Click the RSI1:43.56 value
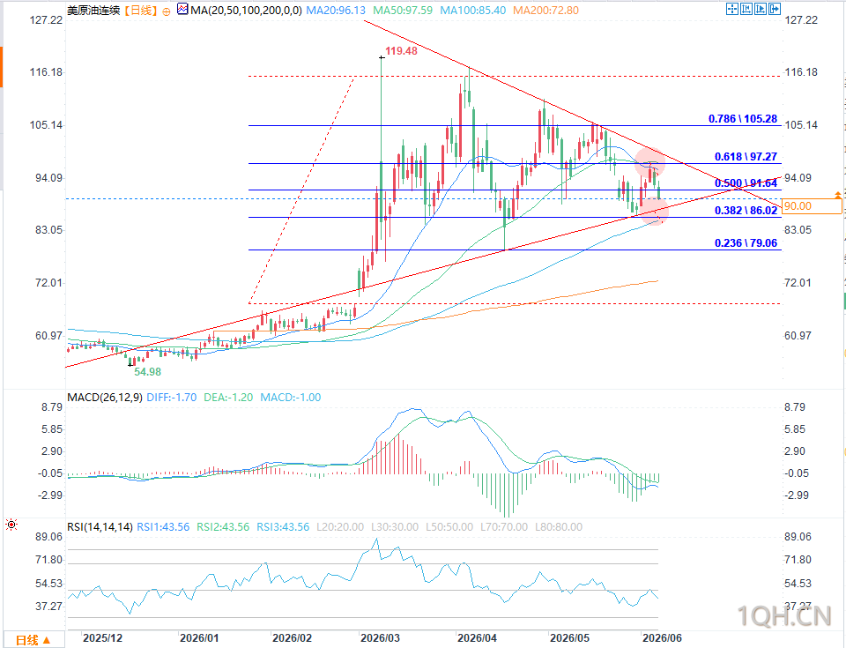The image size is (846, 648). [x=163, y=527]
